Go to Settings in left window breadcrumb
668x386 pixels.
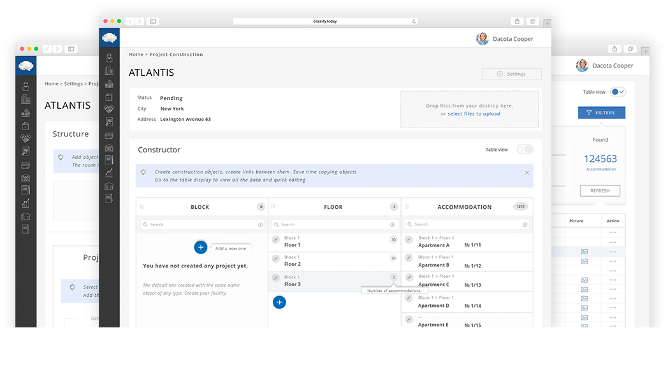(73, 84)
